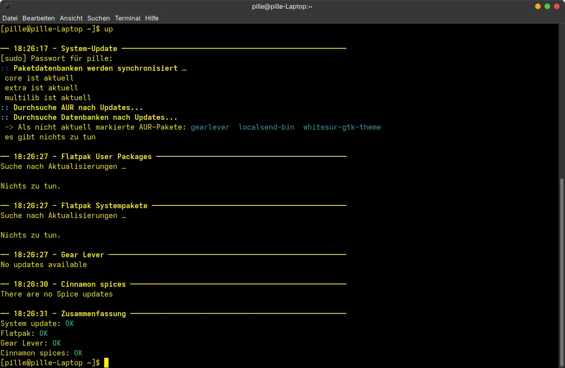This screenshot has width=565, height=368.
Task: Close the terminal with the red button
Action: click(x=557, y=6)
